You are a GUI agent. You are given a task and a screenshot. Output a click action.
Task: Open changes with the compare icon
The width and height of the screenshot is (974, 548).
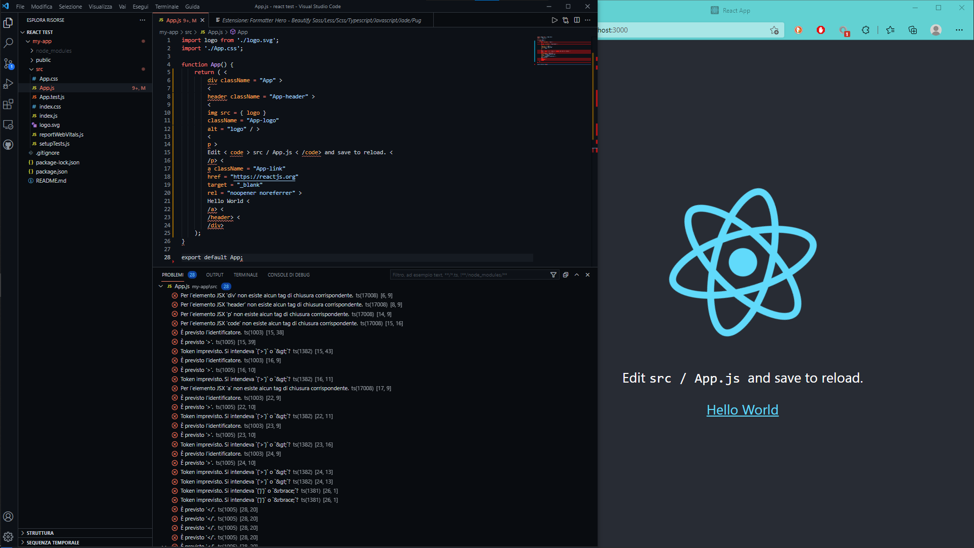click(566, 20)
